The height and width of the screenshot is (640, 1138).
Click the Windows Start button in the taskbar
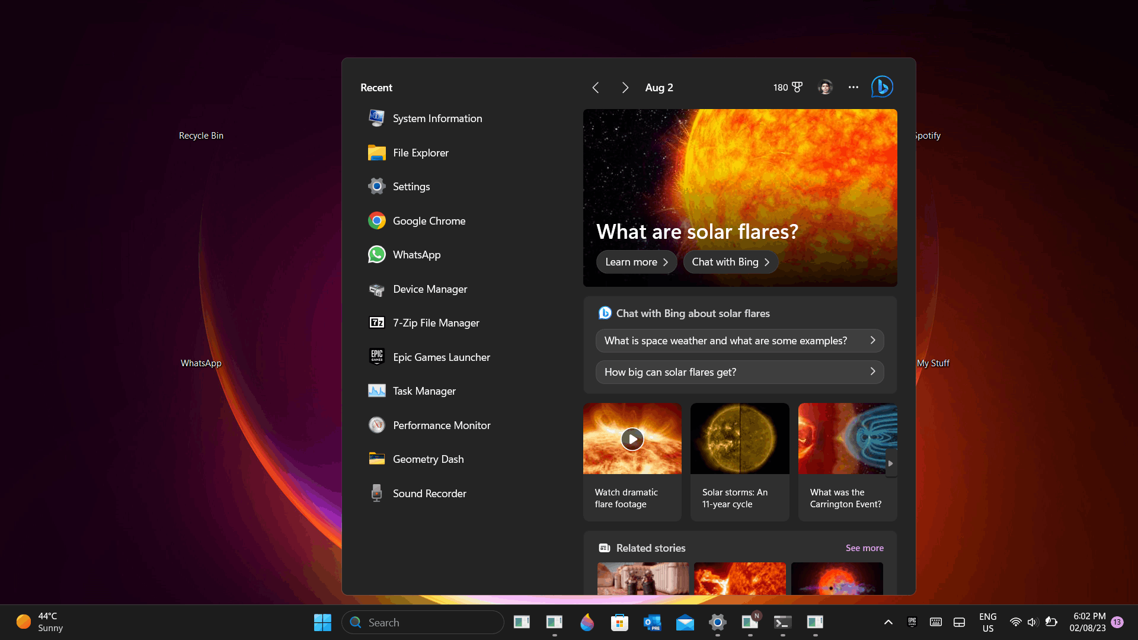click(322, 622)
